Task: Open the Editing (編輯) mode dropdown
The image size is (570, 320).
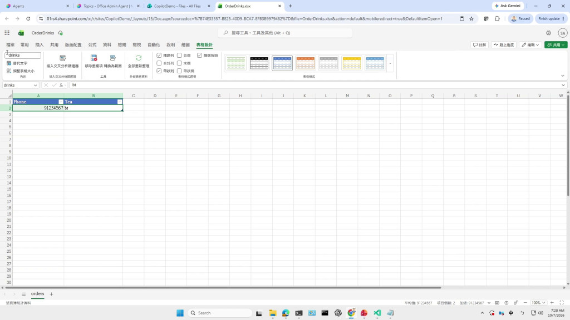Action: pyautogui.click(x=530, y=44)
